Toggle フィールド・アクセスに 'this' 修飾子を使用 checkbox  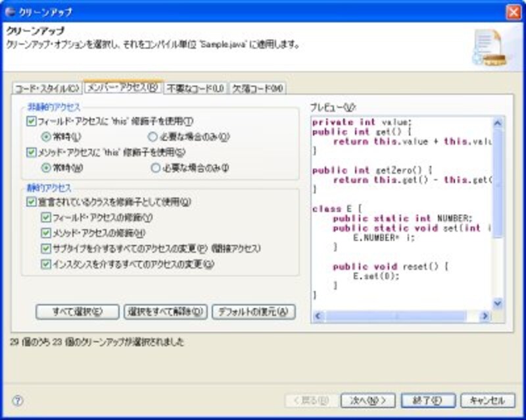[x=32, y=122]
